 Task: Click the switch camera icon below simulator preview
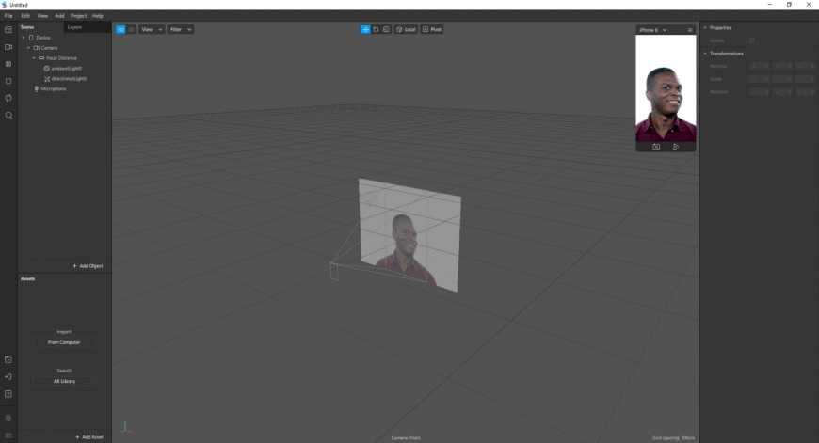[x=656, y=147]
